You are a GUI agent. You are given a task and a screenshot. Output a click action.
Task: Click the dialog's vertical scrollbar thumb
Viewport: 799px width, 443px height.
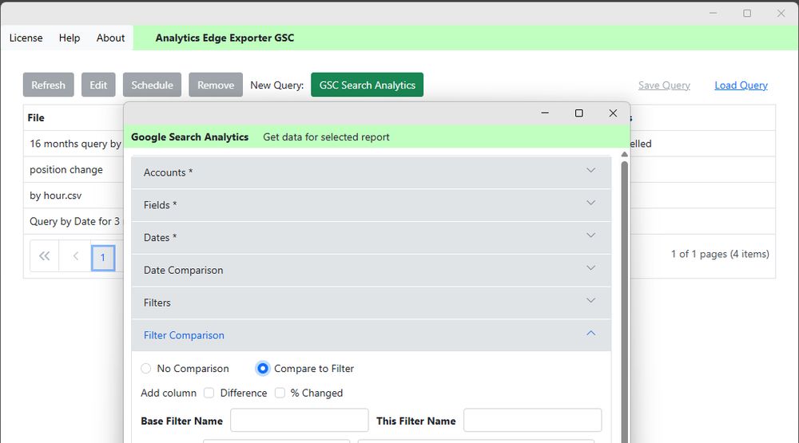624,300
